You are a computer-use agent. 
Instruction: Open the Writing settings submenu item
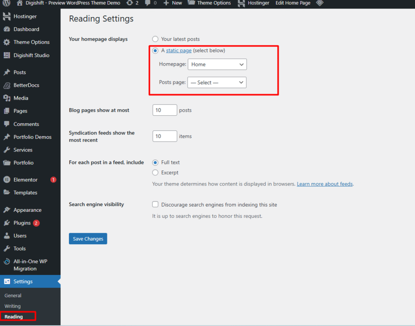click(x=13, y=306)
